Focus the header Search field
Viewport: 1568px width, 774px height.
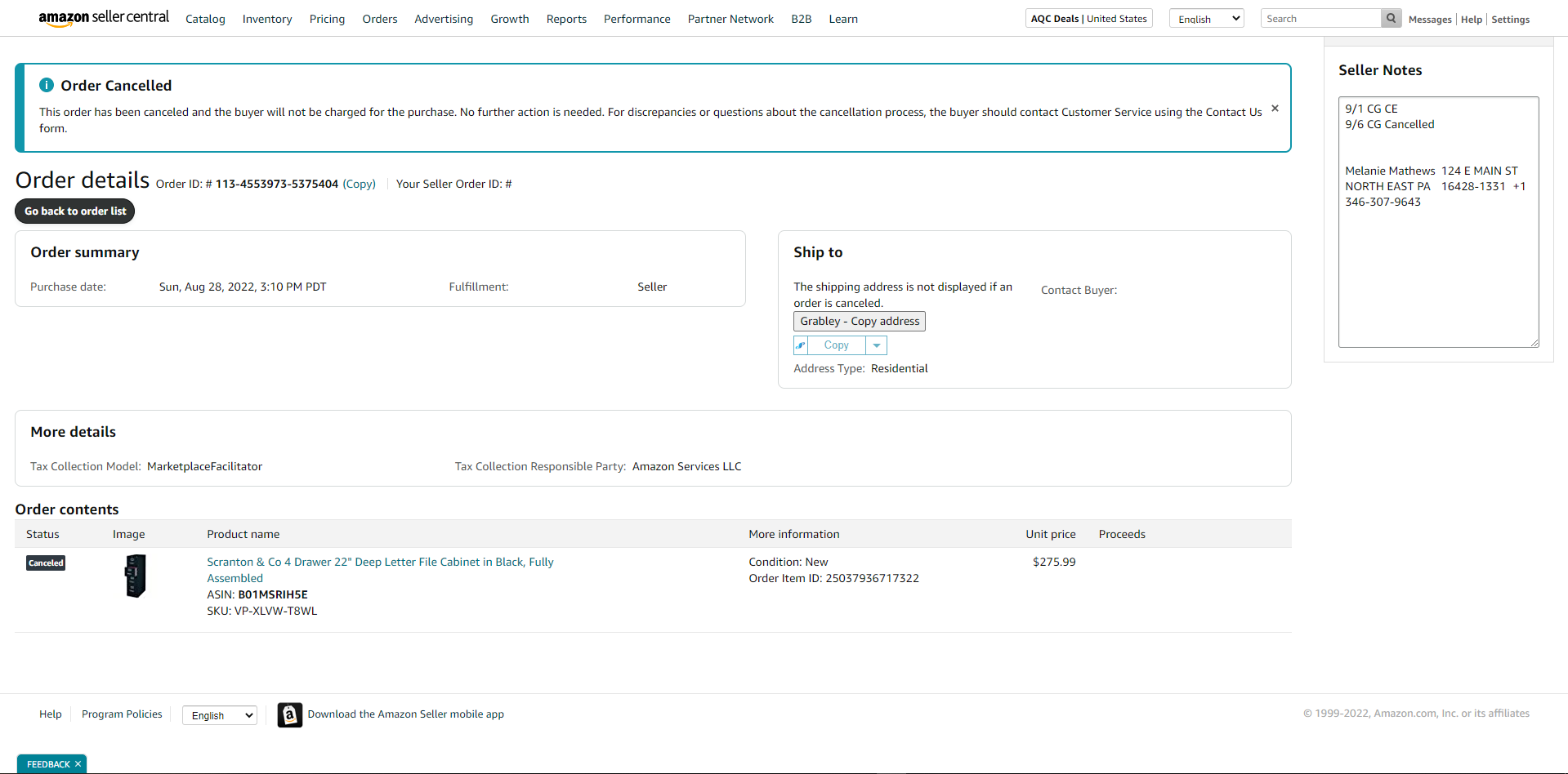tap(1321, 18)
